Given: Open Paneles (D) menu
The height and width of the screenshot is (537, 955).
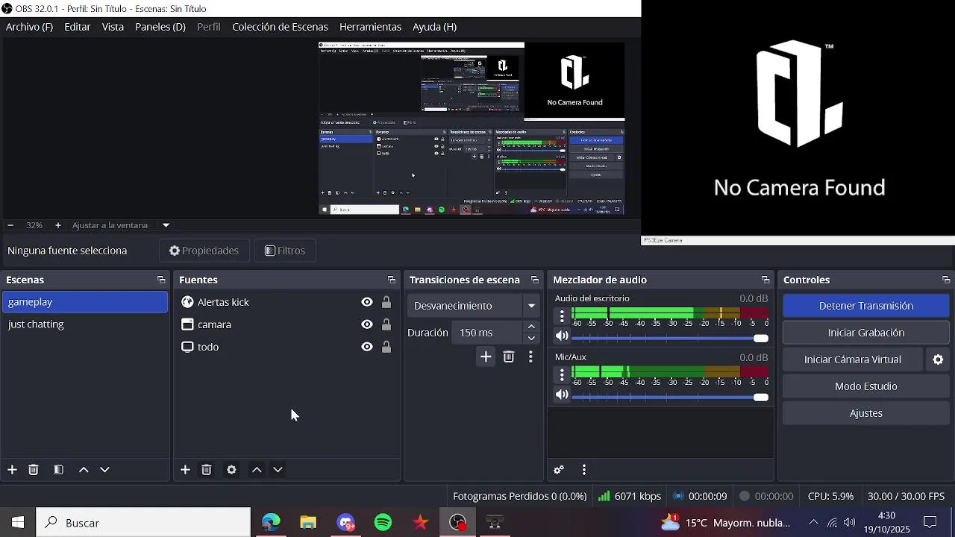Looking at the screenshot, I should [160, 27].
